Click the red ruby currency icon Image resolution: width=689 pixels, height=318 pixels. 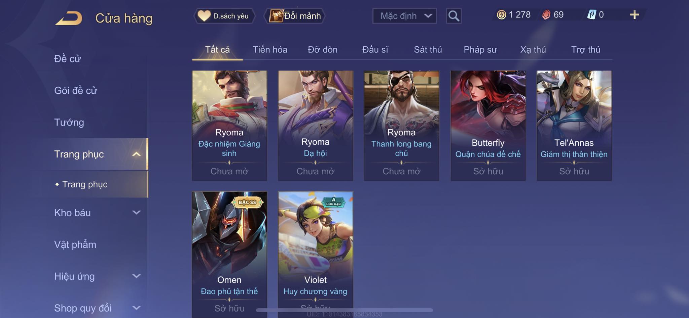(546, 15)
